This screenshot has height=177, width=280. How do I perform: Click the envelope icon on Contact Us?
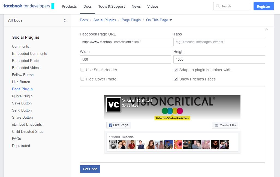(x=216, y=125)
